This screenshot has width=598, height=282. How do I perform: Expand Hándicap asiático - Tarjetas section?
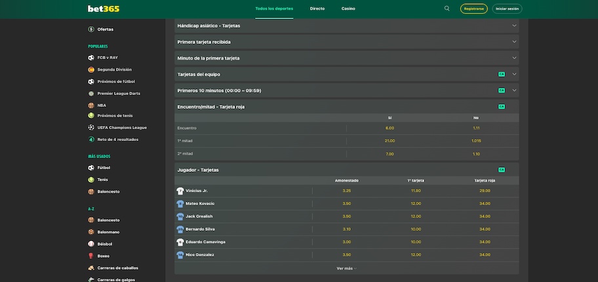[x=347, y=26]
